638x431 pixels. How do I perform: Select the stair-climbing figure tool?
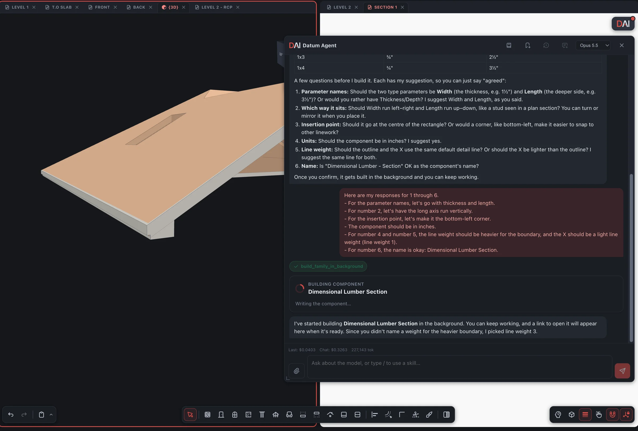(416, 415)
